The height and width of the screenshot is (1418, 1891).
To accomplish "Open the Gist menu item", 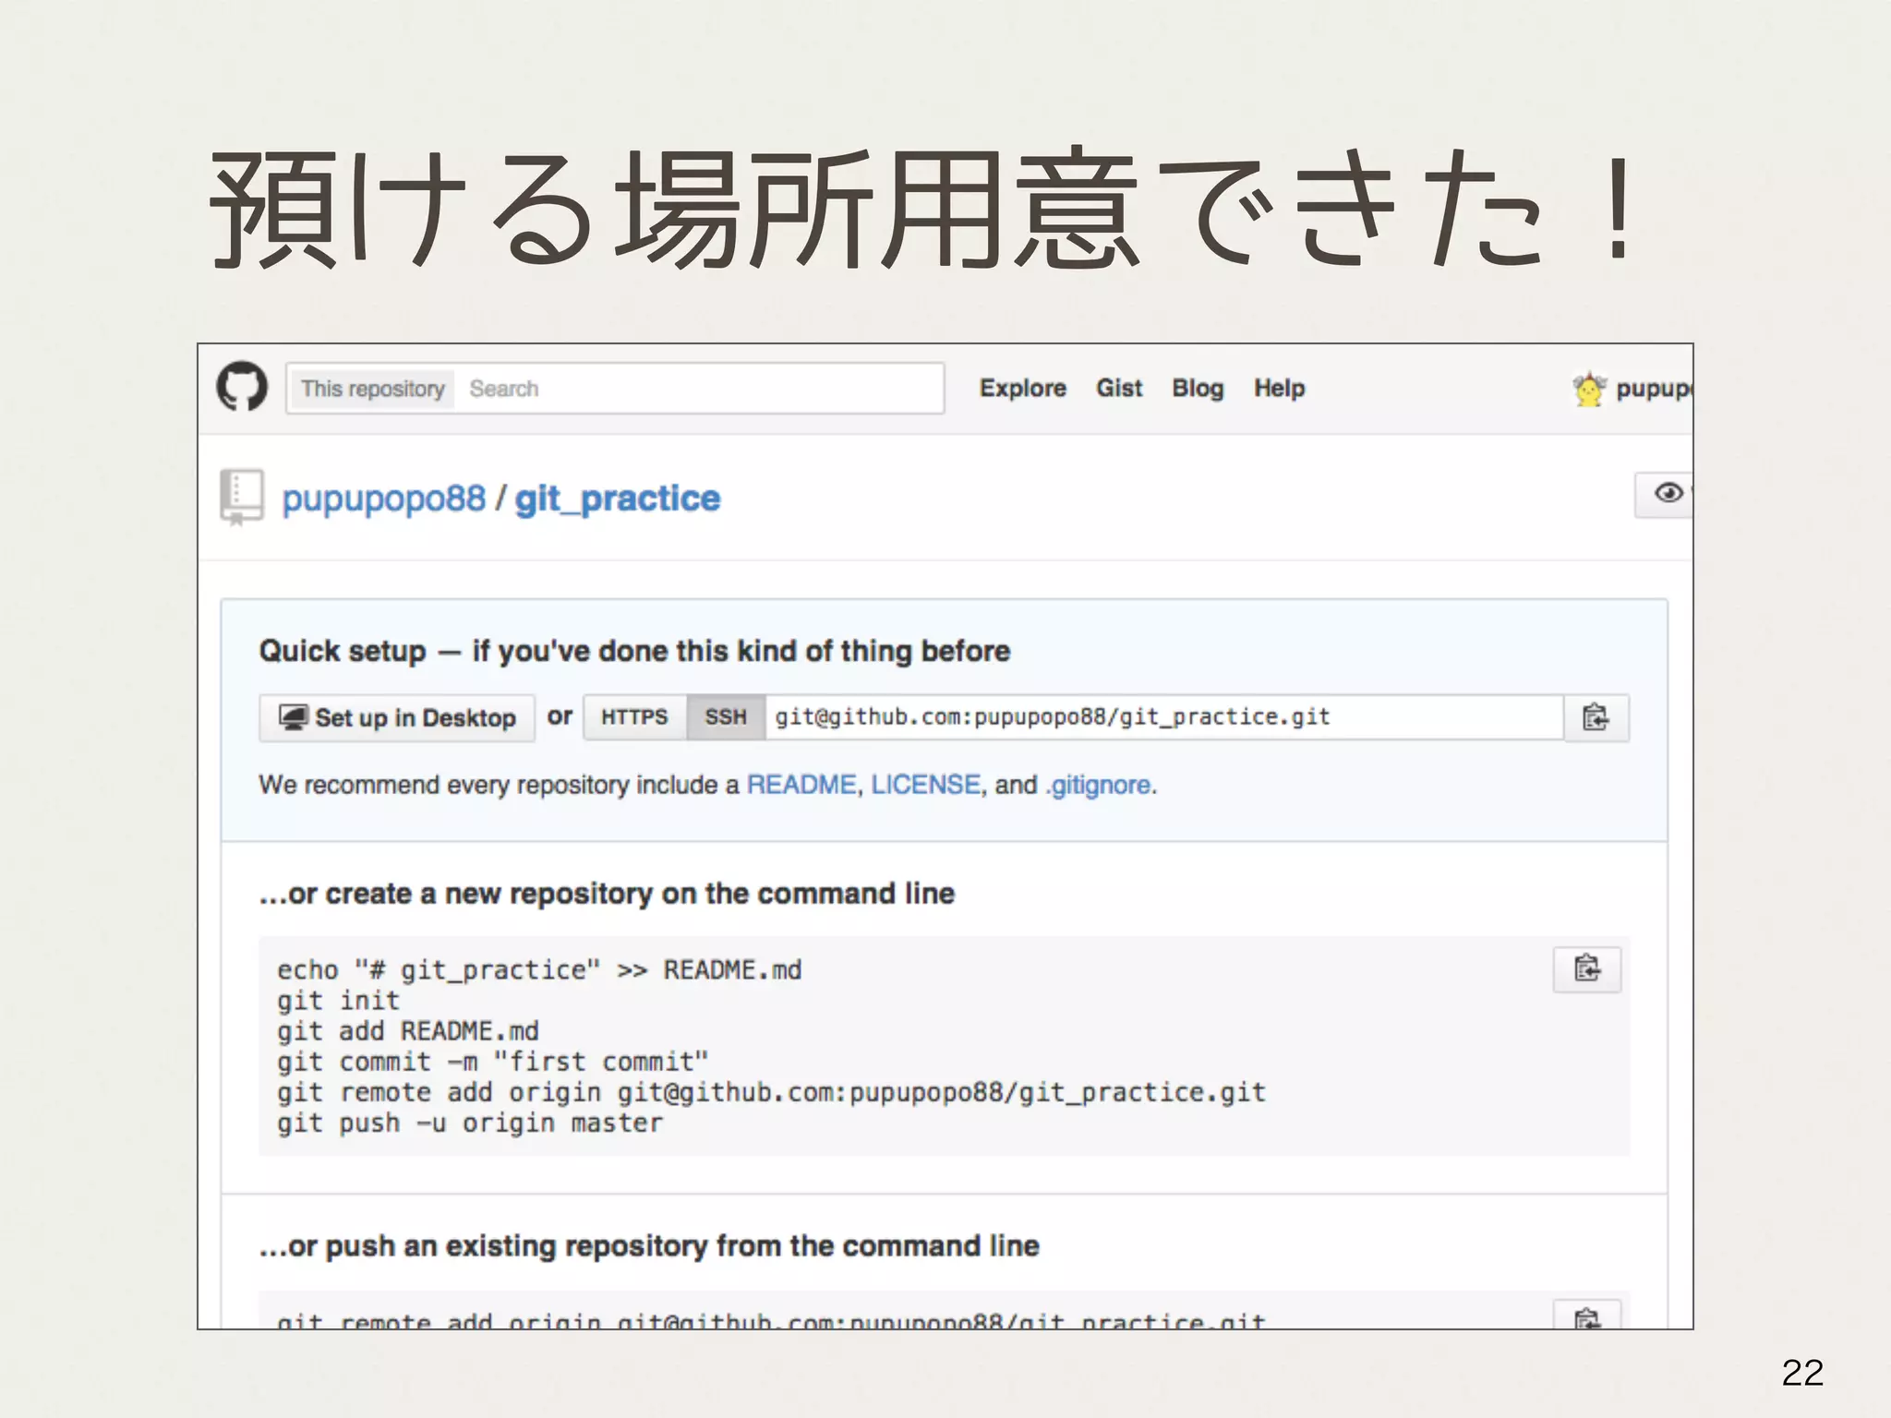I will pos(1119,389).
